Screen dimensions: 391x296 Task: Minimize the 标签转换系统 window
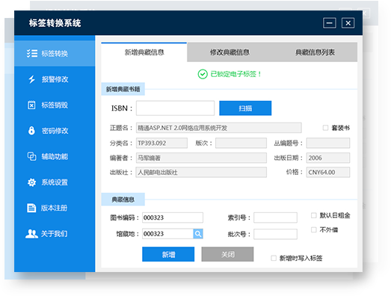click(x=330, y=23)
